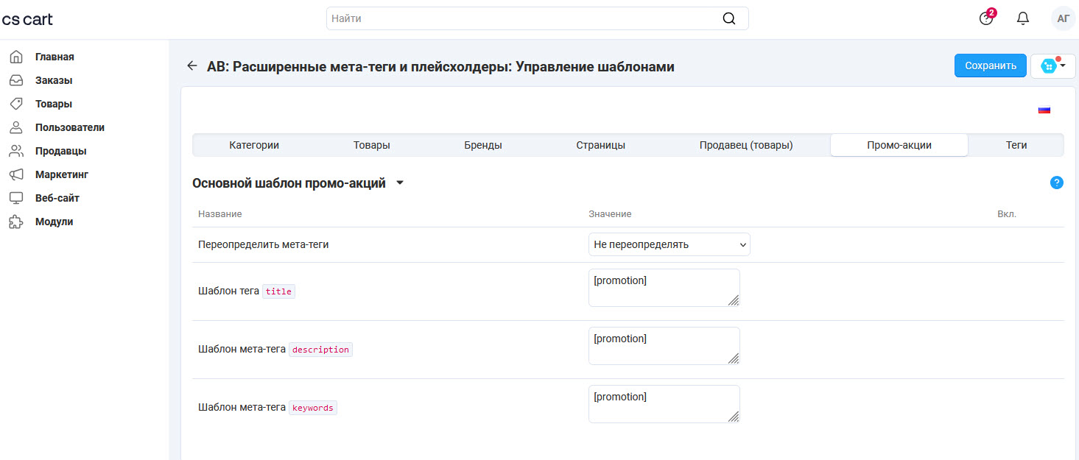
Task: Expand the Основной шаблон промо-акций selector
Action: (x=400, y=182)
